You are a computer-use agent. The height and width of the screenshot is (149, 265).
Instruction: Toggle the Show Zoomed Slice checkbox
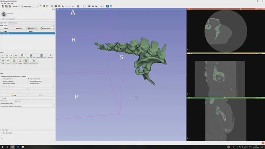pos(2,133)
